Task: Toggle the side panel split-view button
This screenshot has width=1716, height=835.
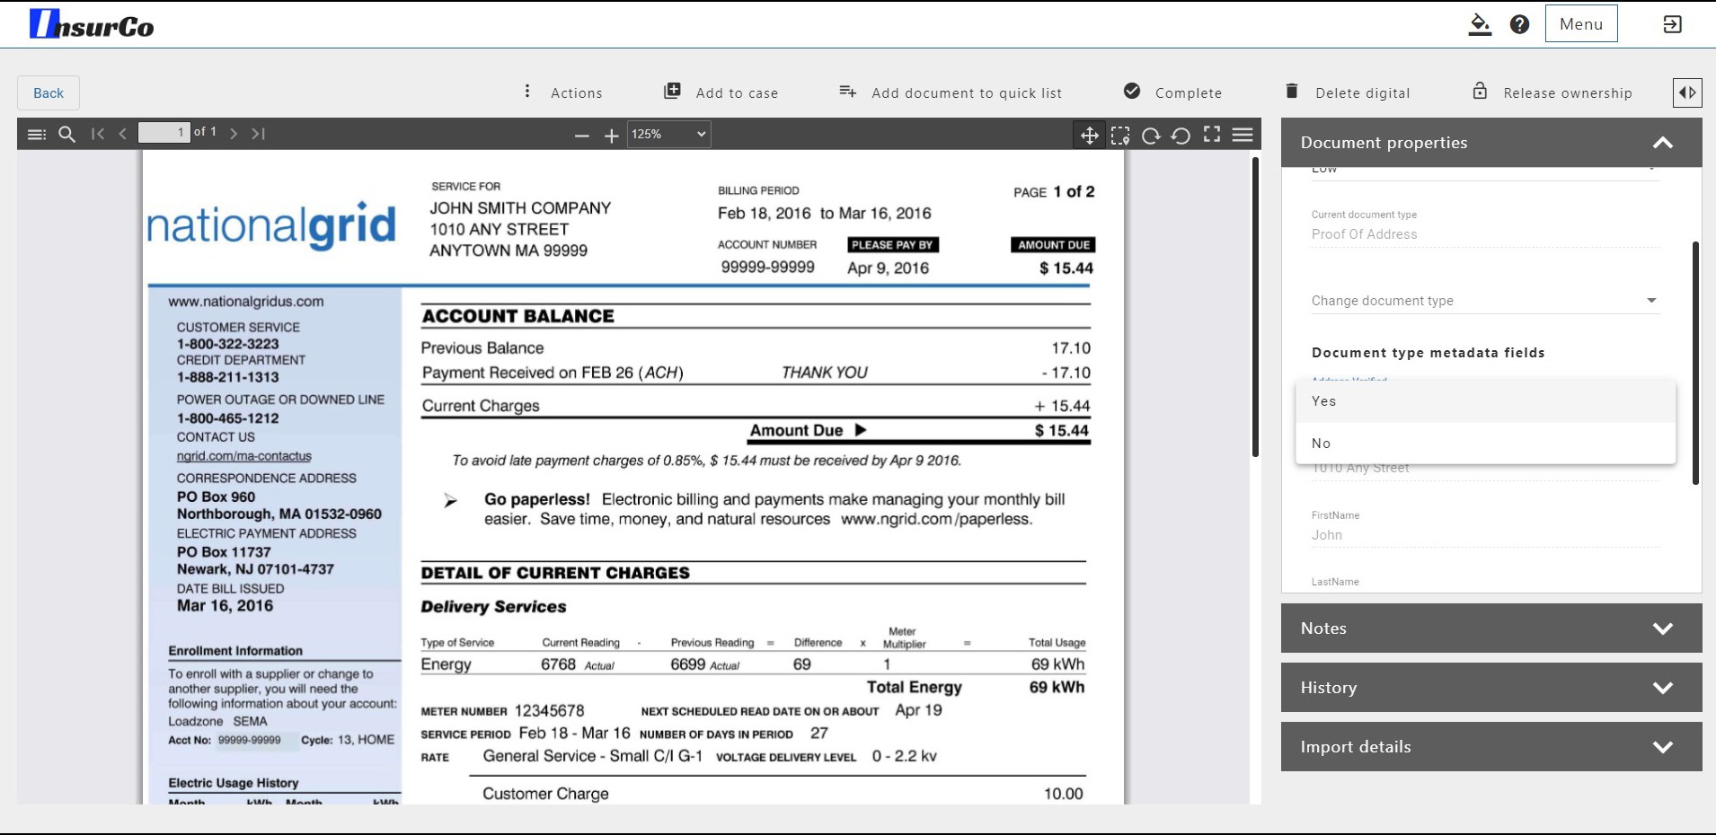Action: (x=1687, y=92)
